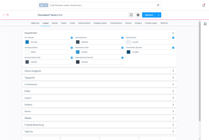
Task: Click help icon for Sekundärfarbe (Dunkel)
Action: pyautogui.click(x=122, y=58)
